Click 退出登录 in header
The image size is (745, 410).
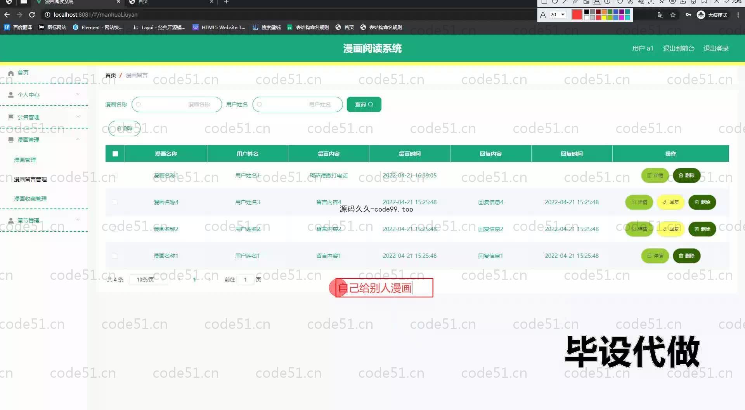716,49
